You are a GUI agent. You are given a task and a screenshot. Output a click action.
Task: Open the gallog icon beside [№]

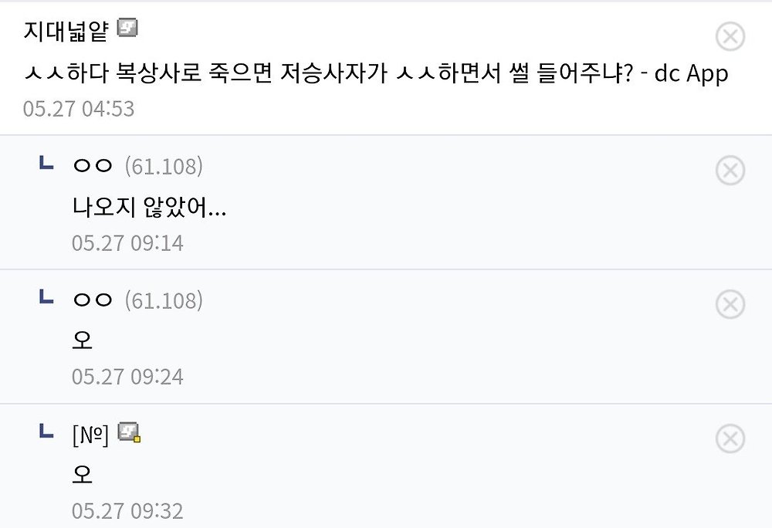click(129, 432)
